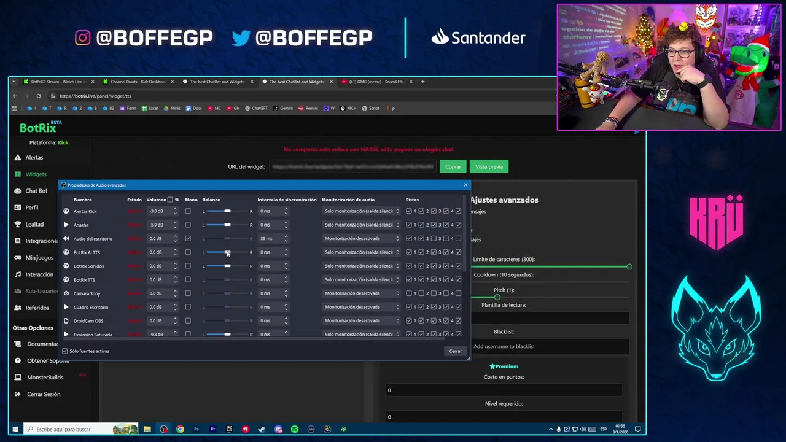The image size is (786, 442).
Task: Open the Remini bookmark
Action: [x=308, y=108]
